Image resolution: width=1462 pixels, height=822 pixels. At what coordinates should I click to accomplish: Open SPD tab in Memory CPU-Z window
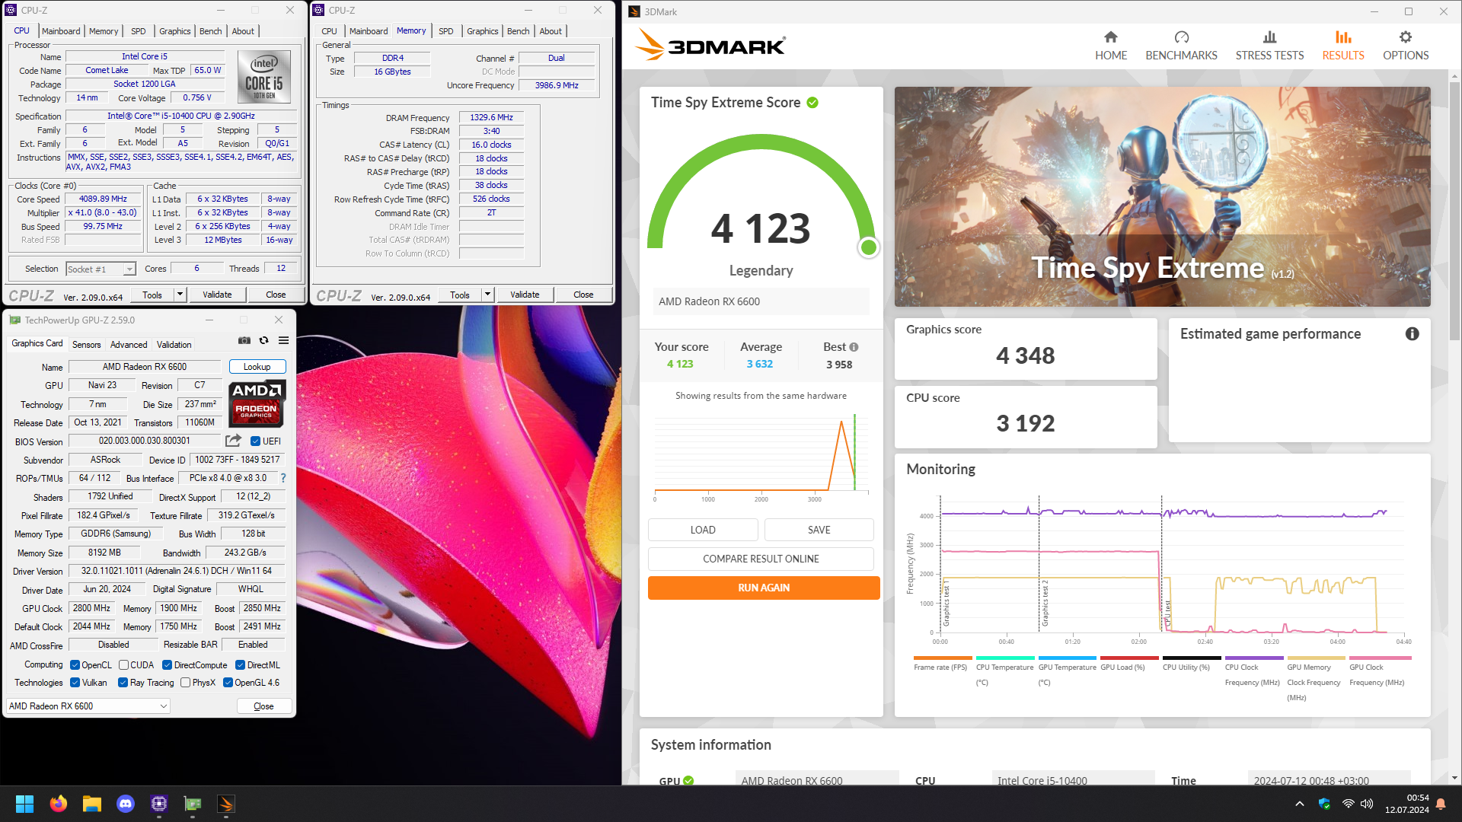coord(446,31)
